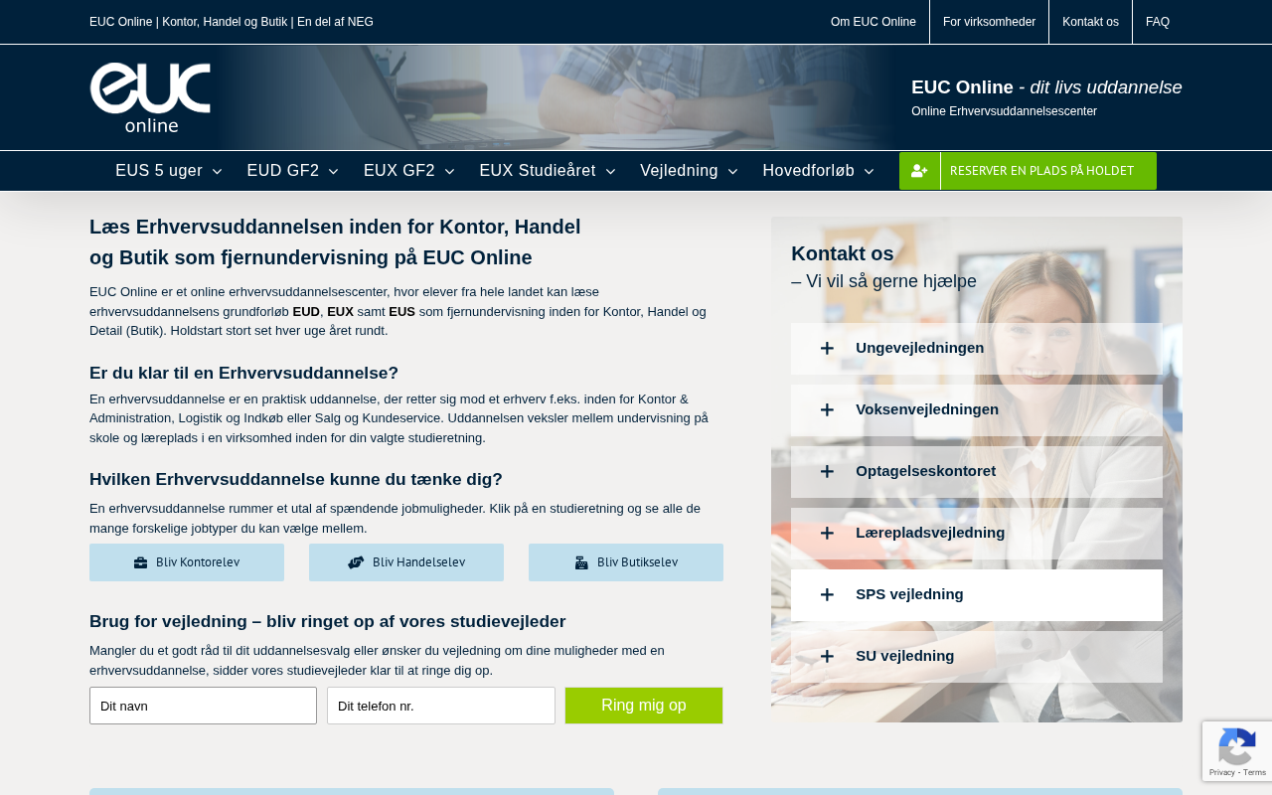Click the Bliv Kontorelev button
Screen dimensions: 1272x795
point(187,562)
